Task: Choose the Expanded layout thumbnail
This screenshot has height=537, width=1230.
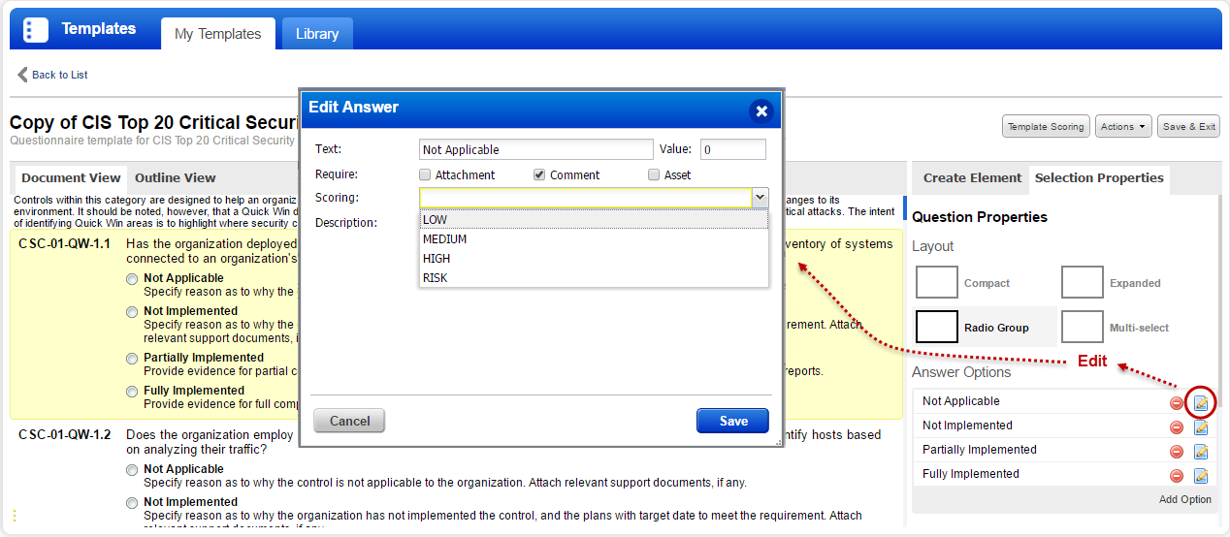Action: pyautogui.click(x=1082, y=283)
